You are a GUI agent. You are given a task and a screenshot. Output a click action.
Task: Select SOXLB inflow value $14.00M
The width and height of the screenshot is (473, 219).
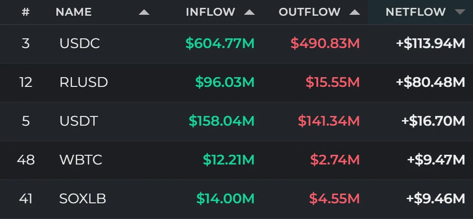(225, 199)
